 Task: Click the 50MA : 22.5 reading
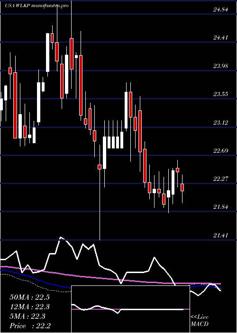click(x=29, y=297)
